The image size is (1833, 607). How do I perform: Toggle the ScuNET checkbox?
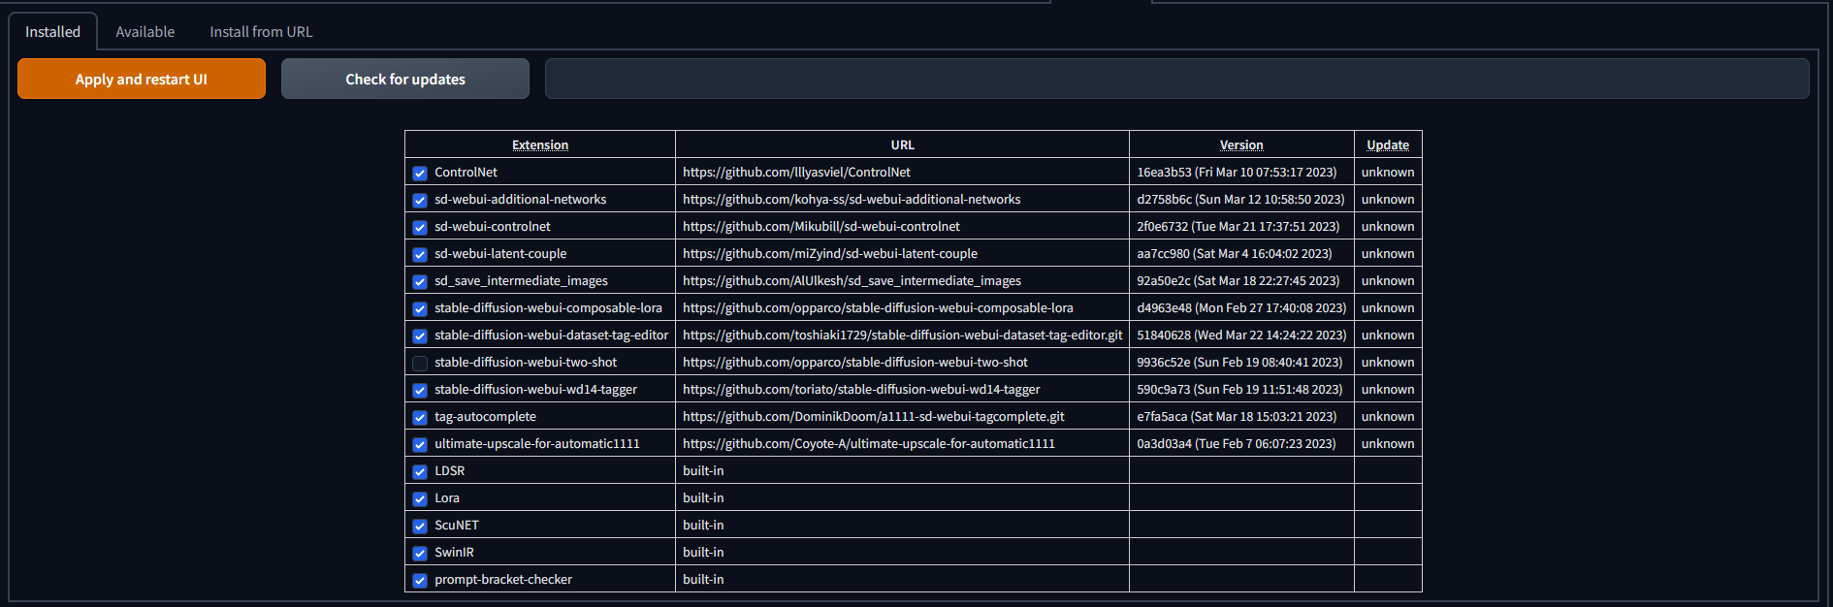click(x=420, y=526)
